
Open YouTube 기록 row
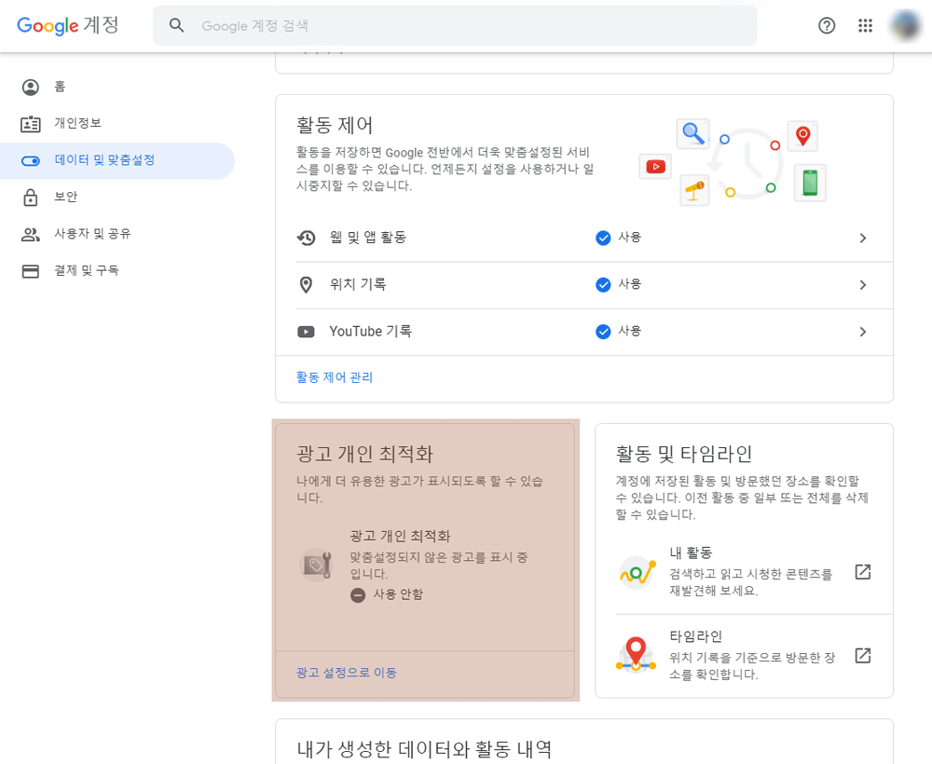pos(583,332)
